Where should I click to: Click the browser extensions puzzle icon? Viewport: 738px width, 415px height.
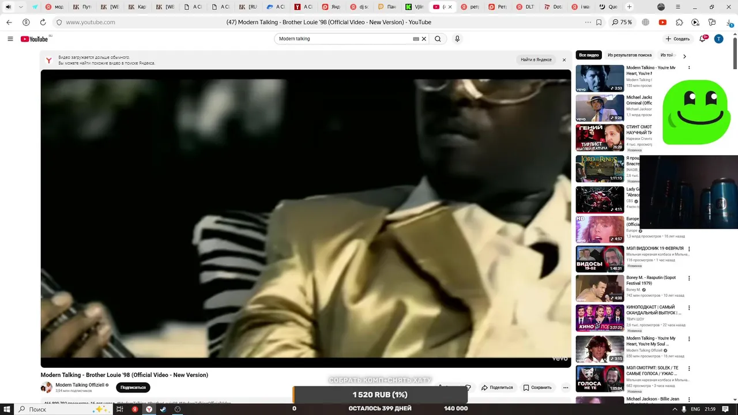(x=679, y=22)
